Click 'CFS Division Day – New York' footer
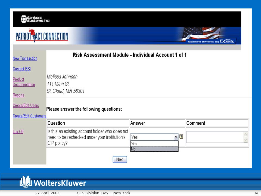 [104, 193]
